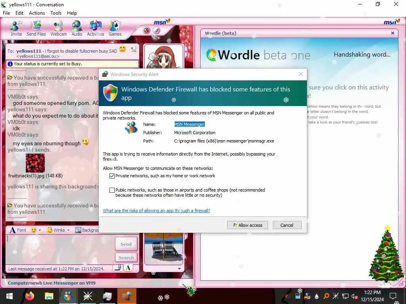Open the Font formatting option
This screenshot has height=304, width=406.
click(x=18, y=230)
